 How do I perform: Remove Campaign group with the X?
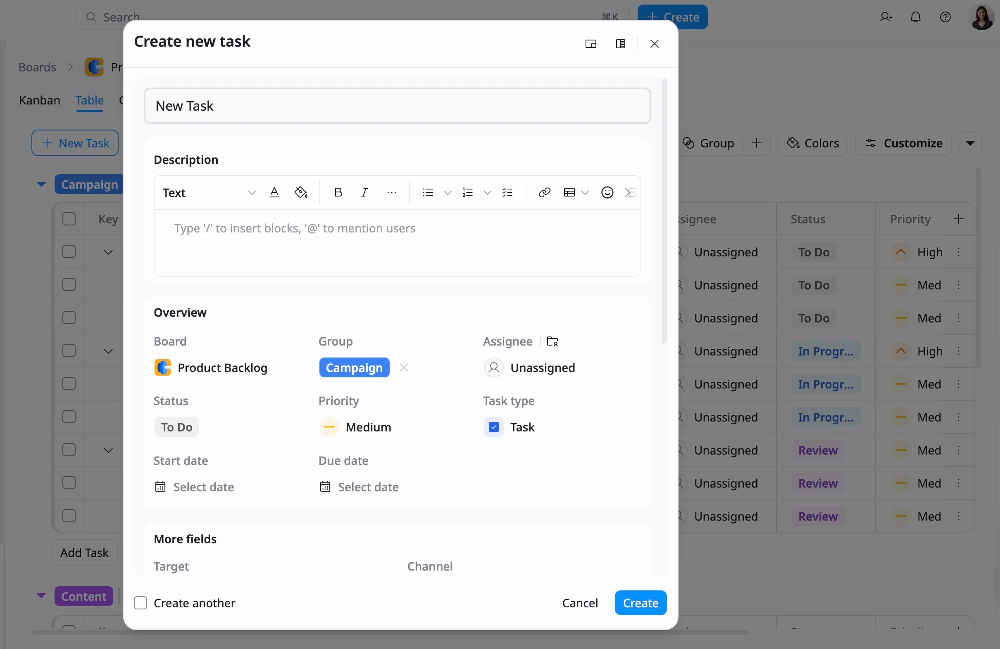click(x=404, y=368)
